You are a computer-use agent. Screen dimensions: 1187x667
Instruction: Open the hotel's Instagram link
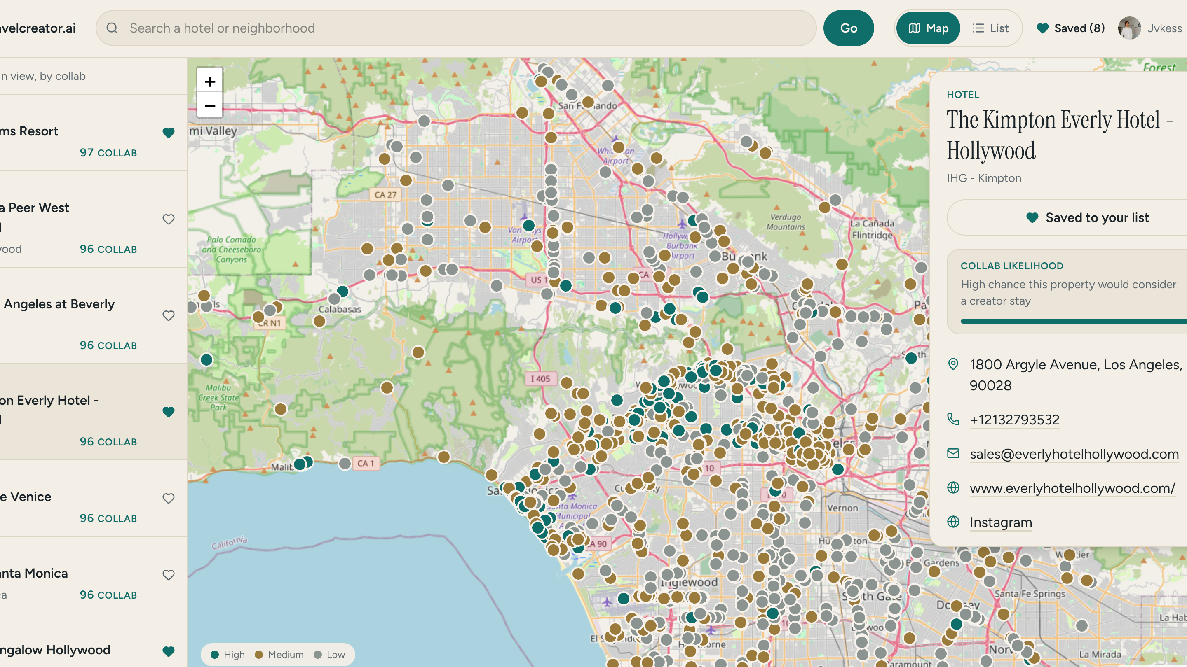pos(1000,522)
